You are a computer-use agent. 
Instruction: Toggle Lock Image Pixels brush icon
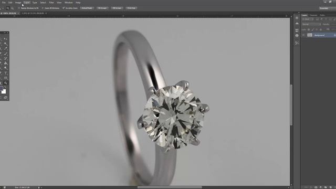pos(313,29)
